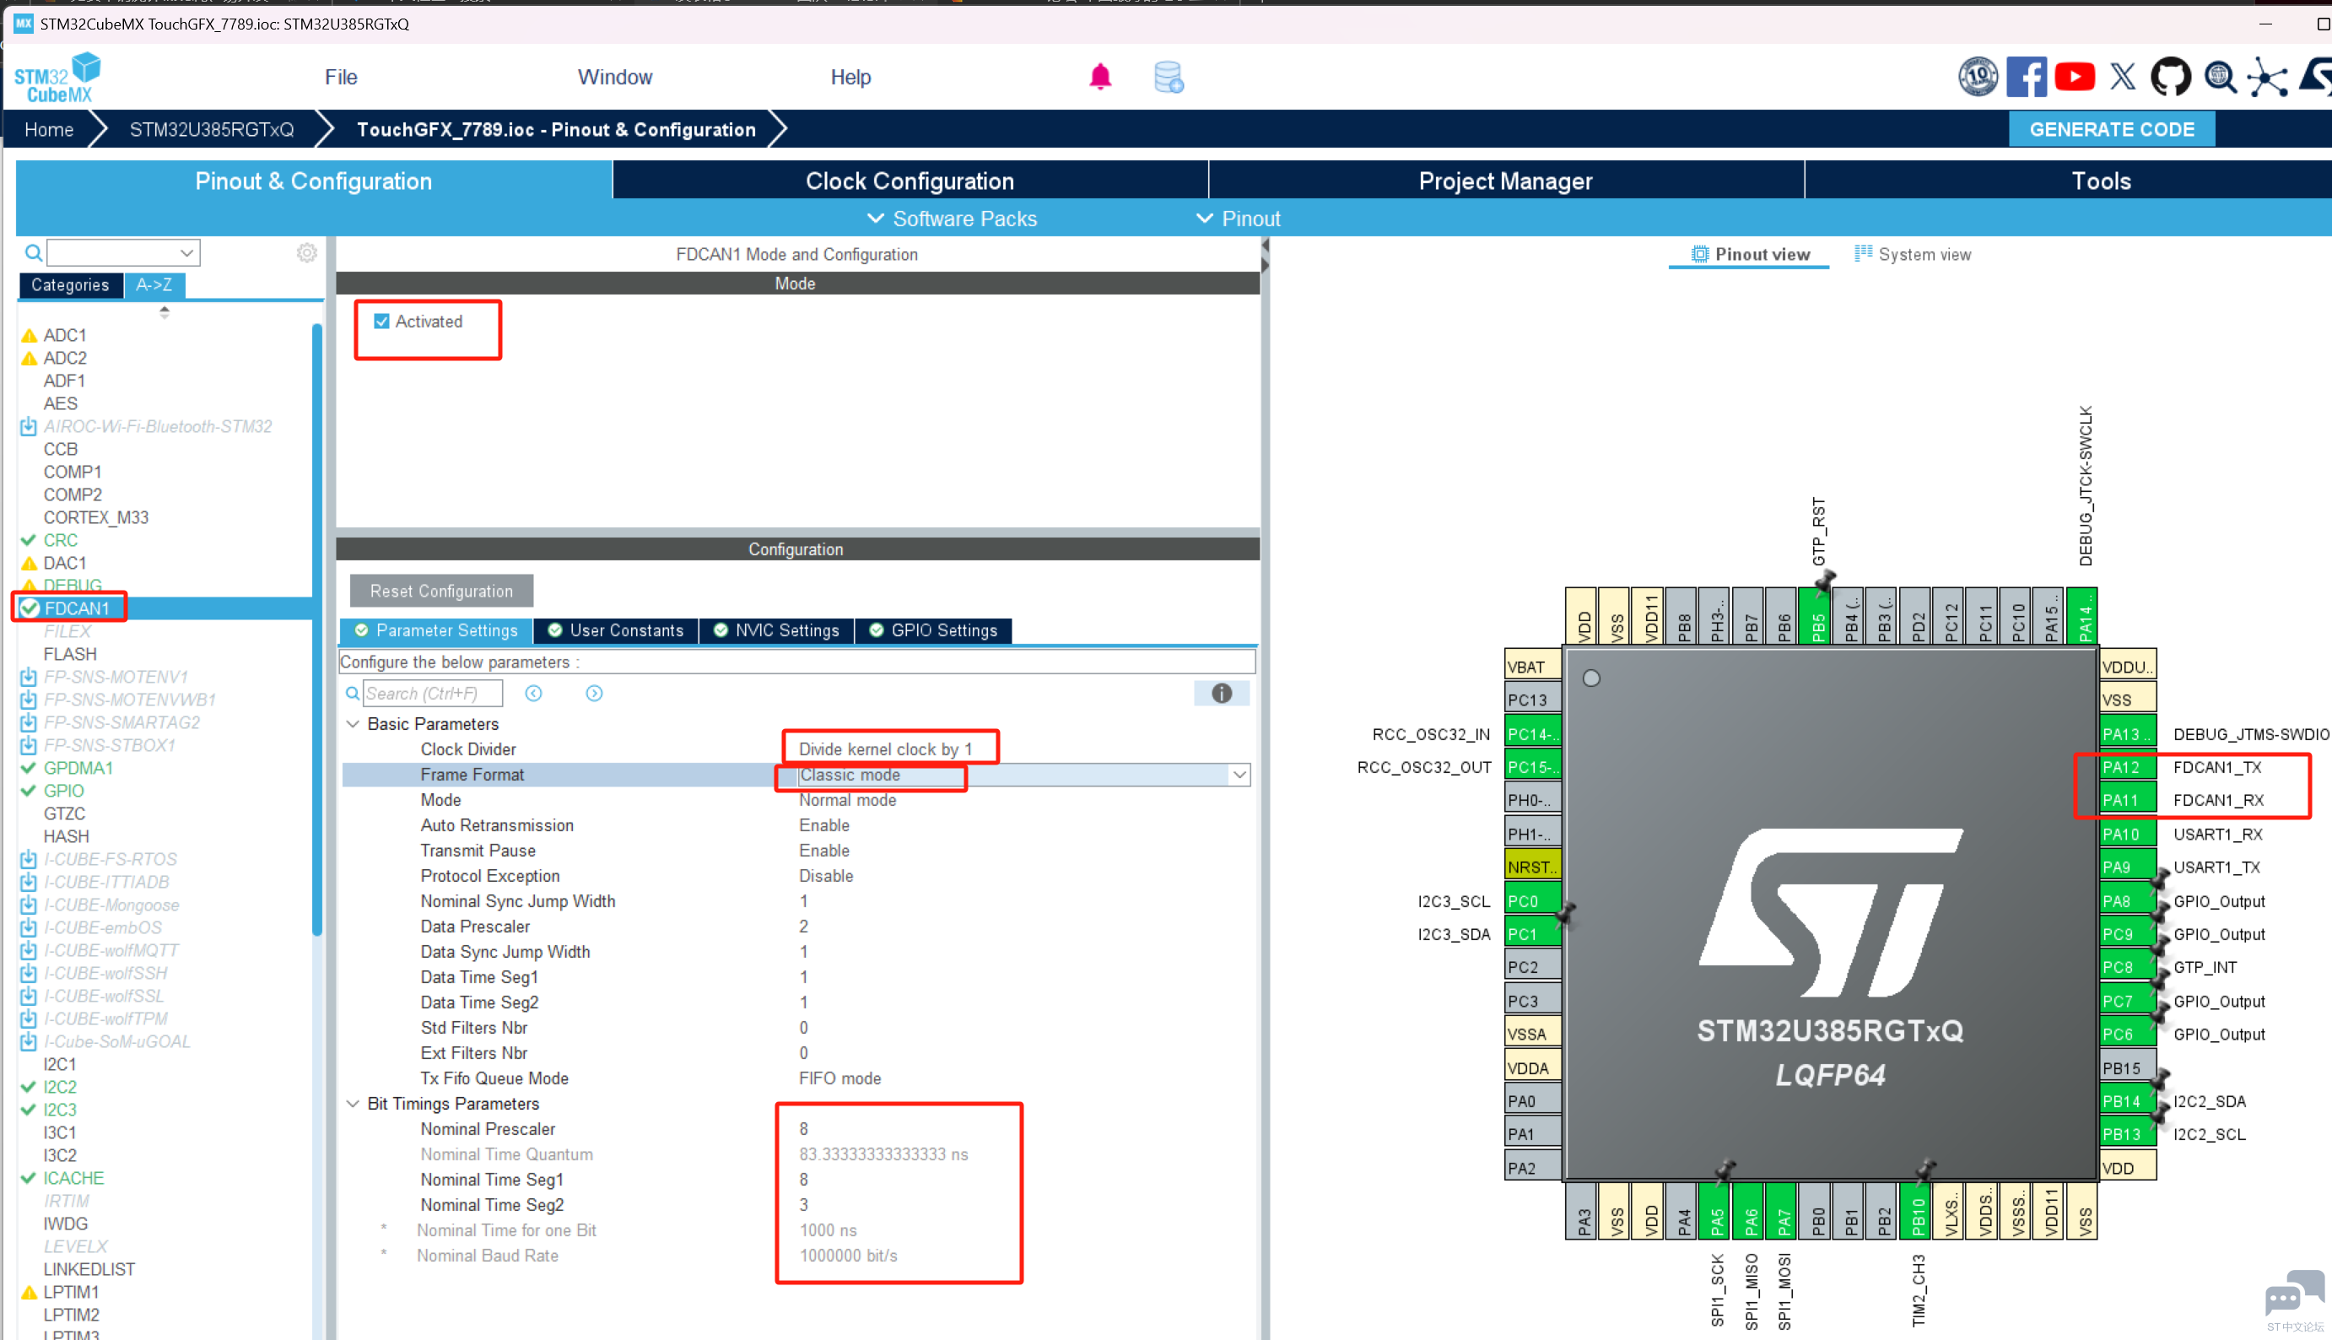
Task: Collapse the Bit Timings Parameters group
Action: pyautogui.click(x=353, y=1104)
